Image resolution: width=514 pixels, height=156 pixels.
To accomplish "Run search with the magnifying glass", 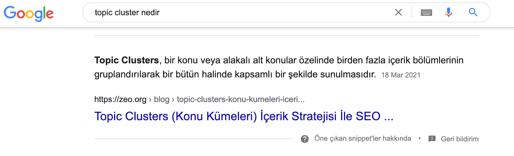I will pos(473,12).
